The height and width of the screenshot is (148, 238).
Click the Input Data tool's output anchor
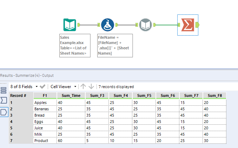[79, 25]
